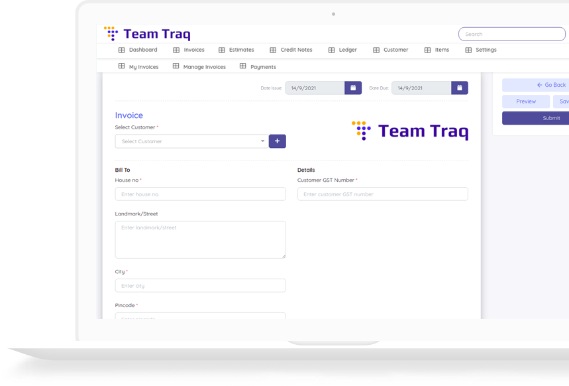Click the My Invoices grid icon
569x386 pixels.
pos(122,66)
